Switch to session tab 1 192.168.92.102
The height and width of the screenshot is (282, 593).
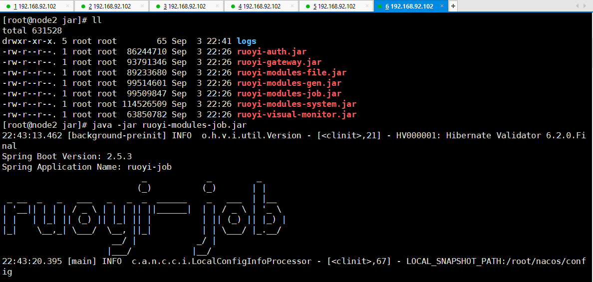(36, 6)
